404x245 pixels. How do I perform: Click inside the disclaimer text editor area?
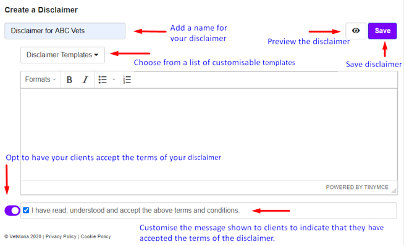pos(209,134)
